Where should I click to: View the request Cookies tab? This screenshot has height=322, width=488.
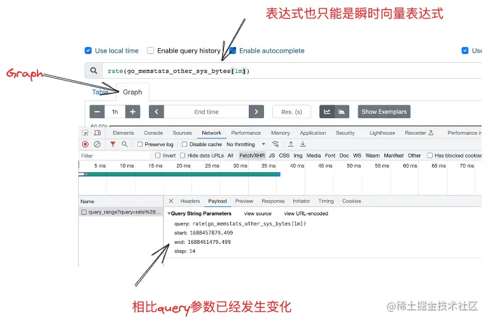tap(352, 201)
